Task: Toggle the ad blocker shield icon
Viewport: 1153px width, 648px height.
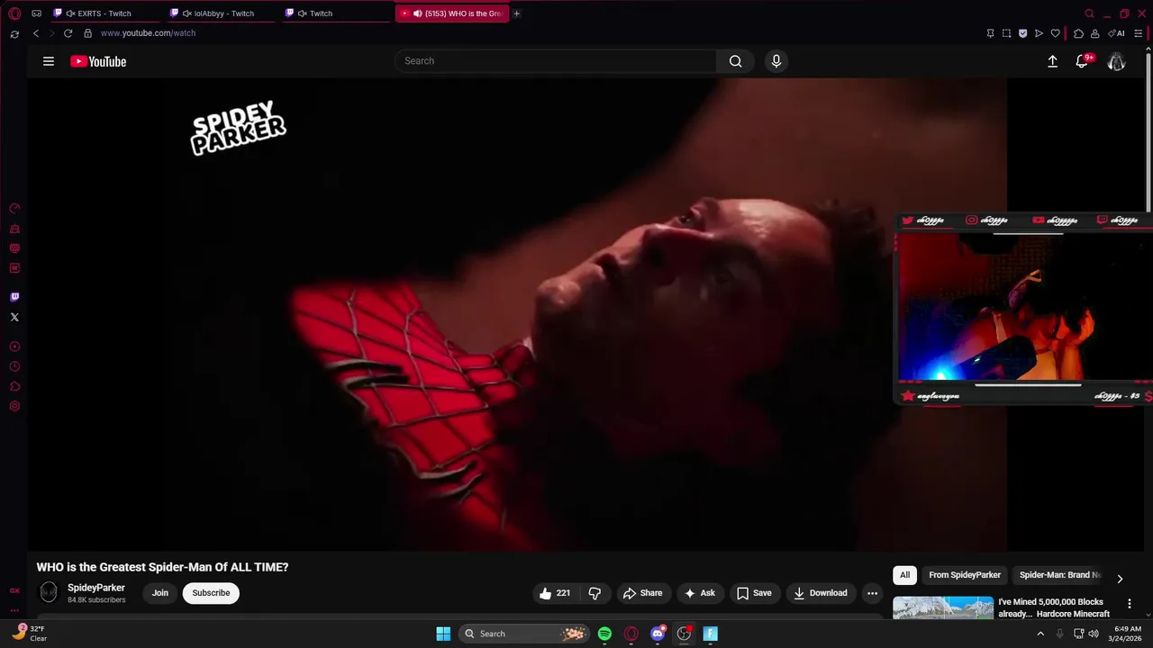Action: (x=1022, y=33)
